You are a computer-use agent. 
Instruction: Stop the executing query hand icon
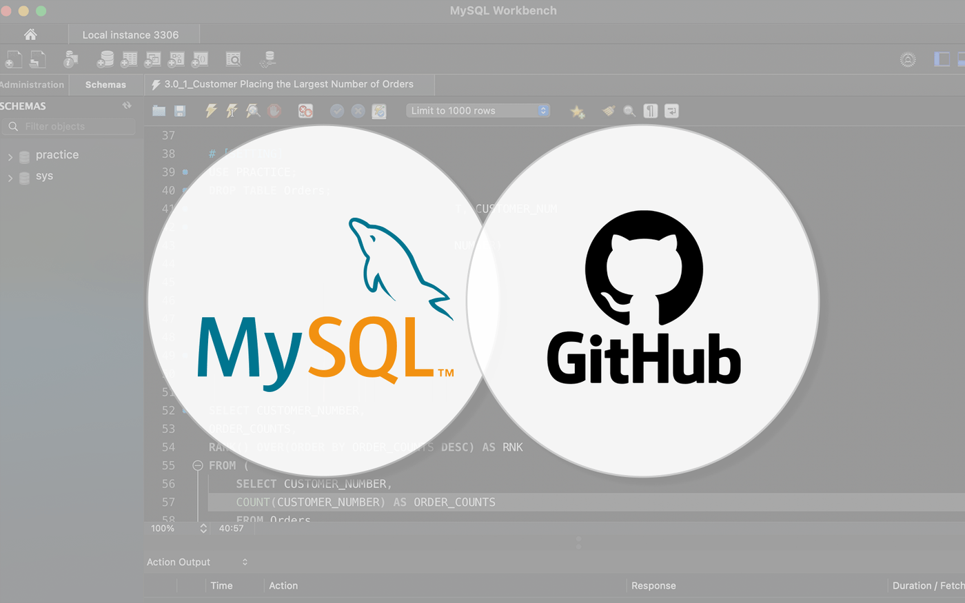click(274, 110)
